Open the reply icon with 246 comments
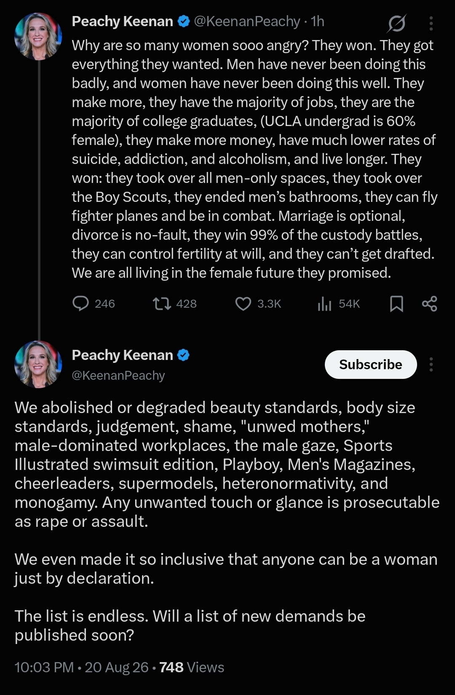The image size is (455, 695). [x=80, y=303]
